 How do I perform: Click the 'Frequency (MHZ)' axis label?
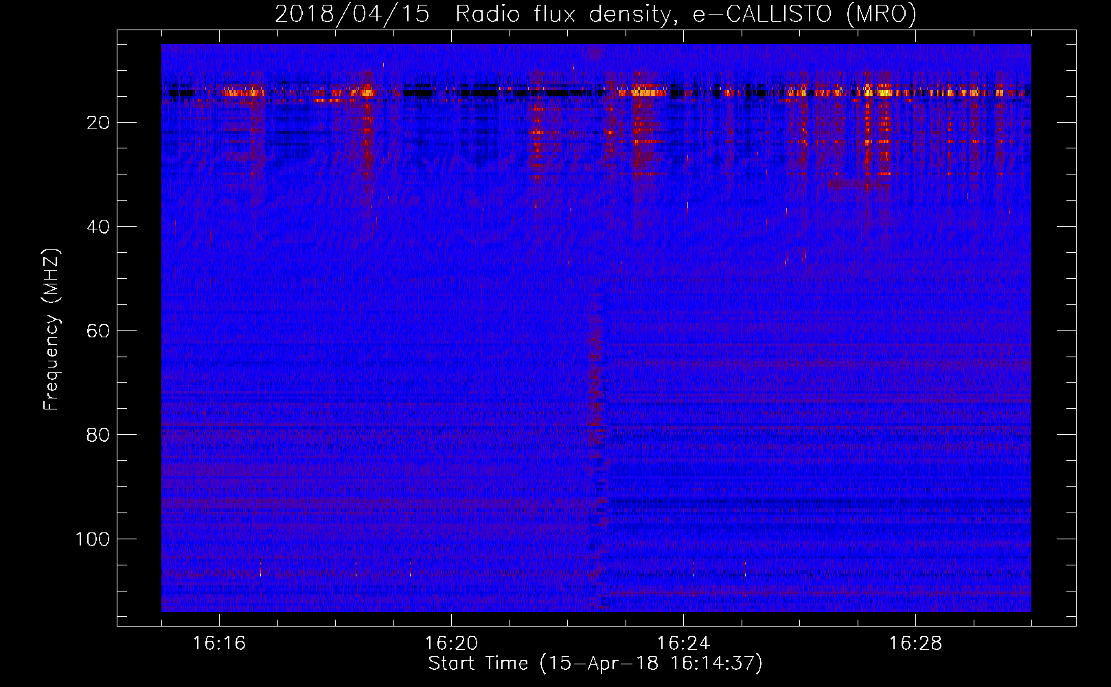51,330
